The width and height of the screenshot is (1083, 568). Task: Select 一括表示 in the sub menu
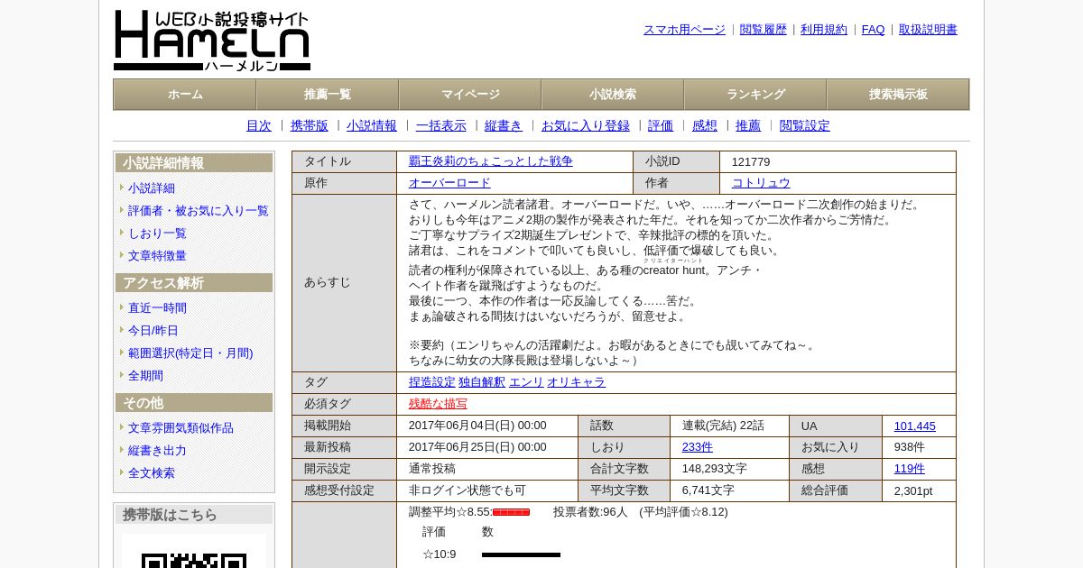[x=441, y=126]
